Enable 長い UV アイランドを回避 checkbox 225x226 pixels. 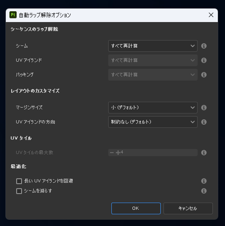pyautogui.click(x=19, y=181)
